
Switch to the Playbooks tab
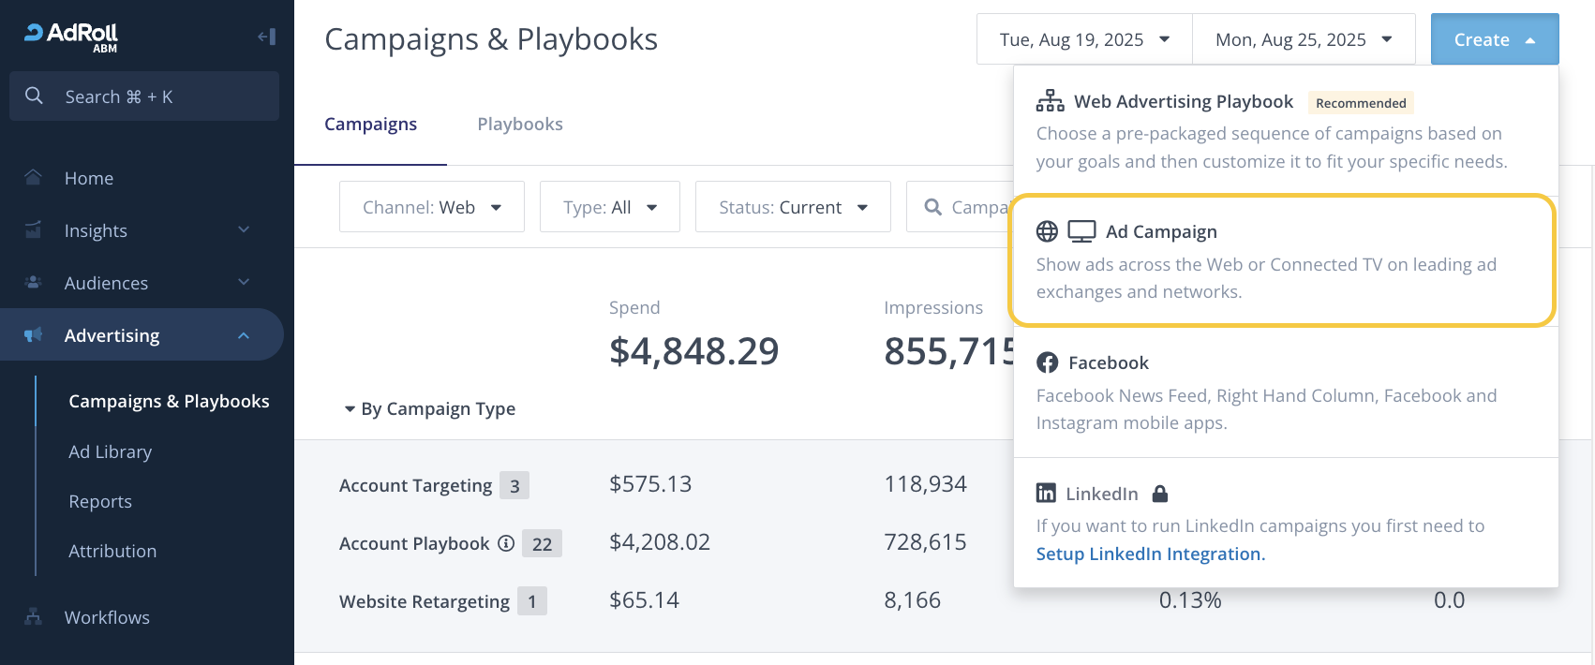click(x=520, y=125)
